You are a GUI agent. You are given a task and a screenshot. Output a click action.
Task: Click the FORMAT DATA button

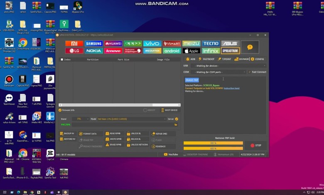tap(90, 134)
